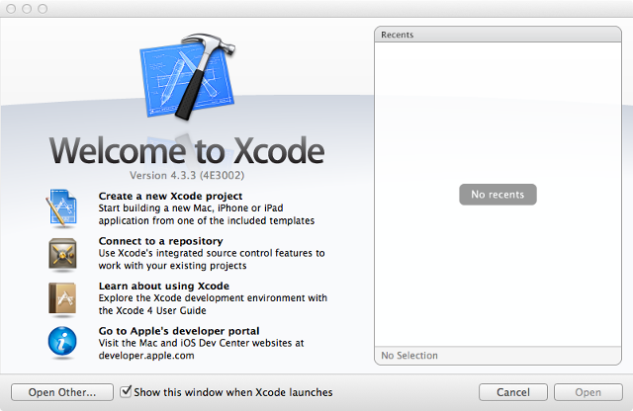Choose Connect to a repository

click(x=160, y=241)
